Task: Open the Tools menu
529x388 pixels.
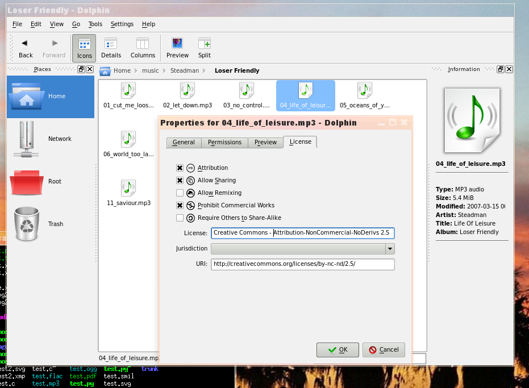Action: (x=95, y=24)
